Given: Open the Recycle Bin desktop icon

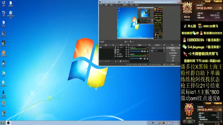Looking at the screenshot, I should [x=3, y=24].
